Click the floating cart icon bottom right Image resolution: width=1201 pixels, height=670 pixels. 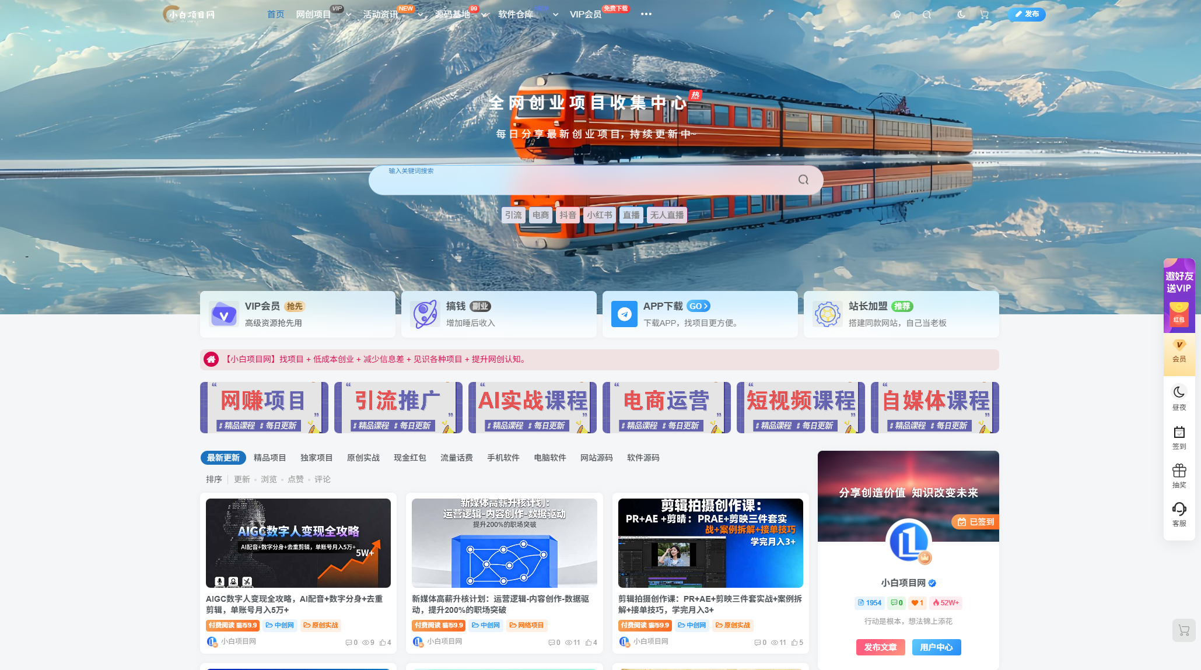pyautogui.click(x=1184, y=630)
